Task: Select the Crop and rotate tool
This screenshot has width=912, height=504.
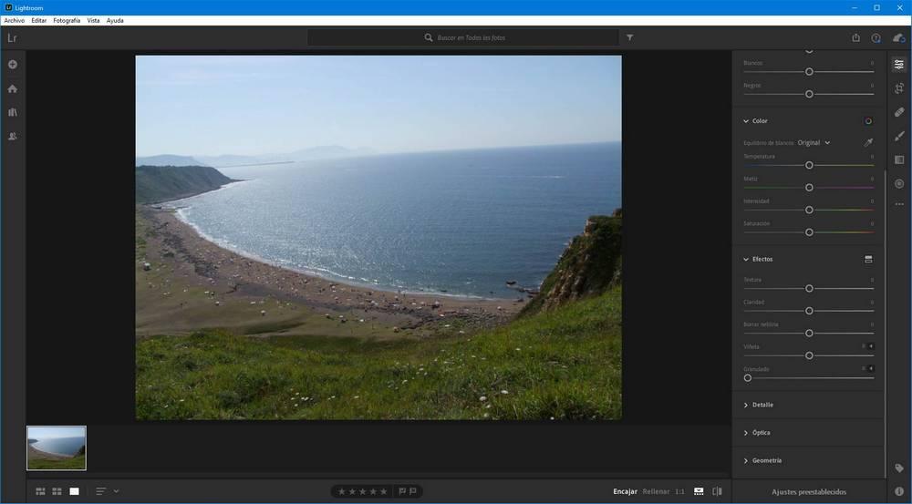Action: [899, 88]
